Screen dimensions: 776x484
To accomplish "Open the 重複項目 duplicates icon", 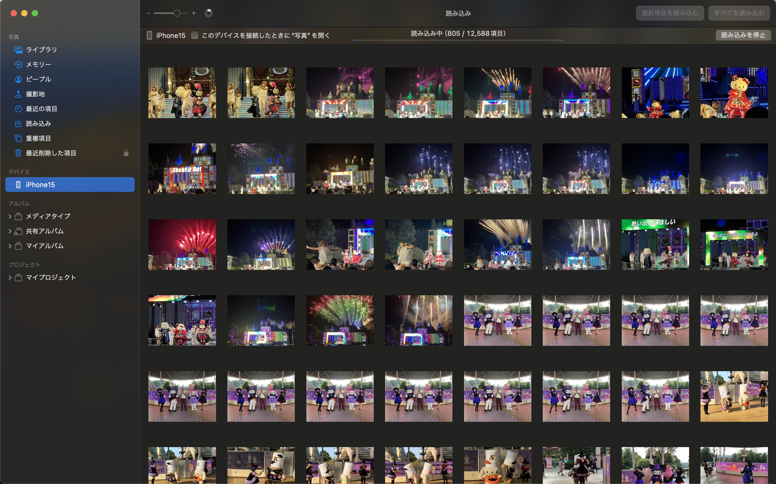I will [x=18, y=138].
